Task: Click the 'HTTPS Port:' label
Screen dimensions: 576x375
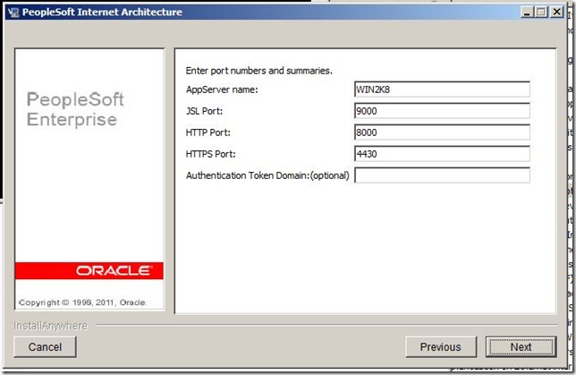Action: [x=210, y=154]
